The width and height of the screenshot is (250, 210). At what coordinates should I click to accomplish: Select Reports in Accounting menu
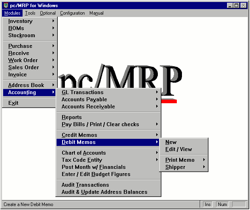(x=108, y=117)
